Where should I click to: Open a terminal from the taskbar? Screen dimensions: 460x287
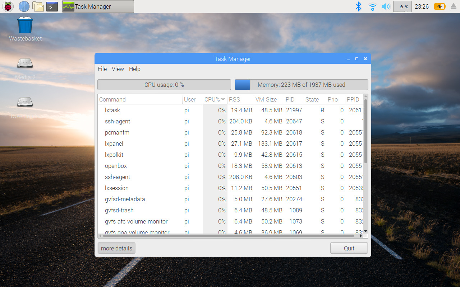tap(52, 6)
